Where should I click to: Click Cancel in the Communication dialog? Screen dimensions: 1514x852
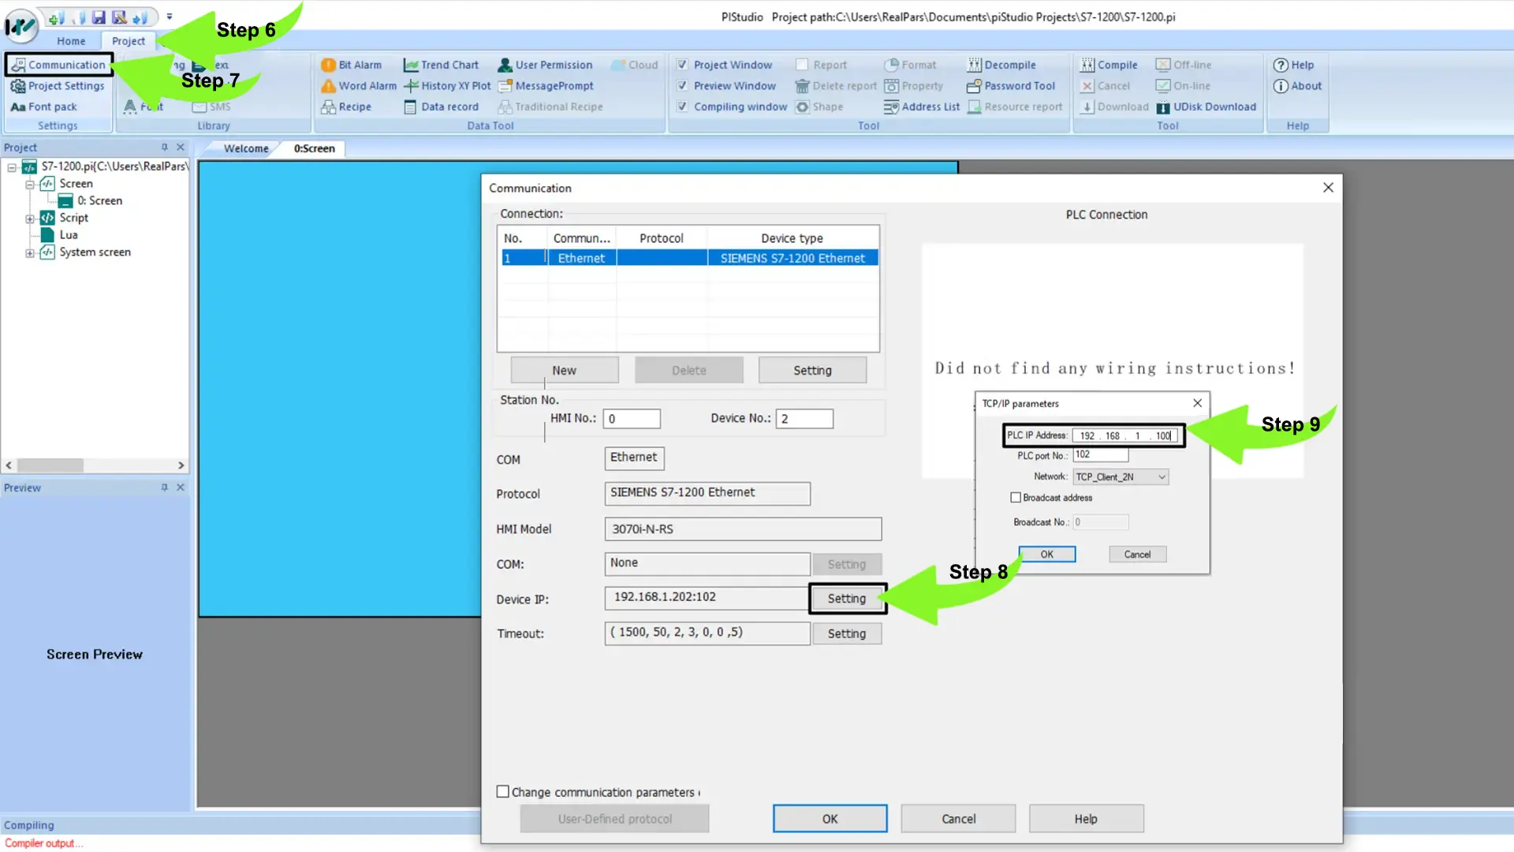(x=958, y=819)
